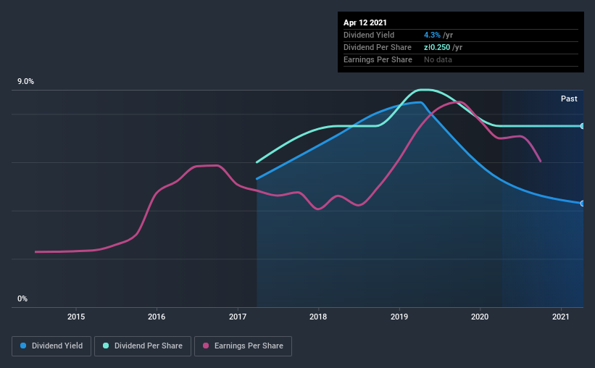Screen dimensions: 595x368
Task: Click the Apr 12 2021 tooltip date
Action: coord(365,22)
